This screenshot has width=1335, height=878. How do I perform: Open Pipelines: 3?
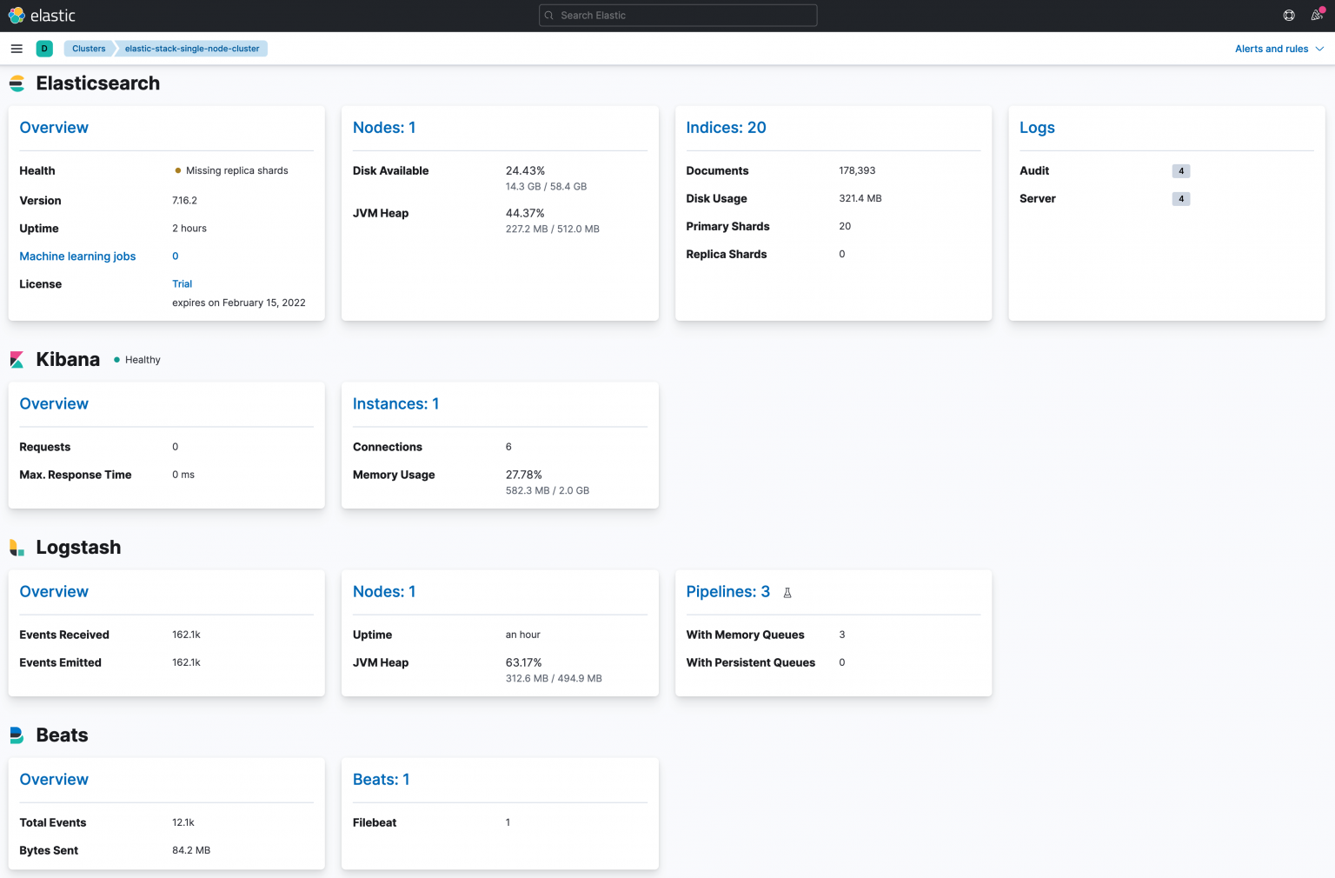(727, 592)
